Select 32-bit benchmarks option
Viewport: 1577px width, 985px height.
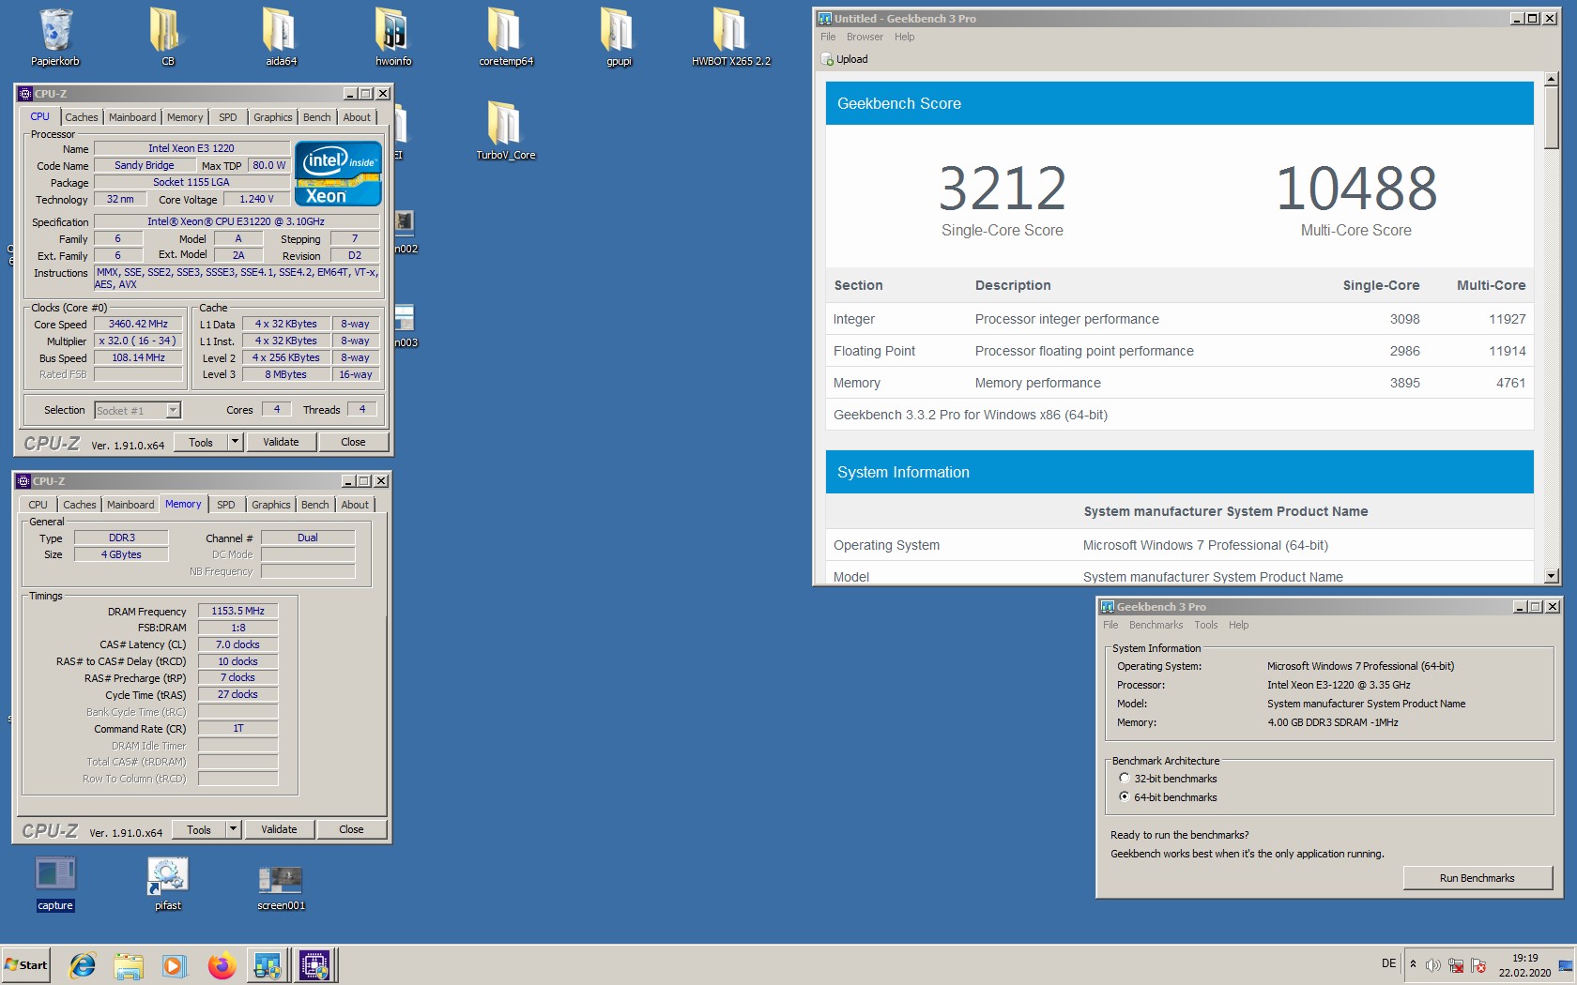[x=1124, y=779]
